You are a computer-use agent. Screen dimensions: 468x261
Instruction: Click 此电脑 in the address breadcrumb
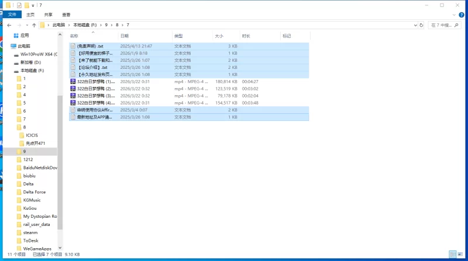pos(59,25)
